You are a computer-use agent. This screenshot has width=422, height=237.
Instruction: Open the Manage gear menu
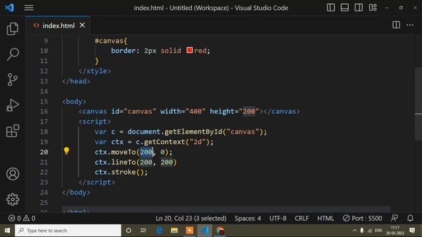[x=13, y=199]
